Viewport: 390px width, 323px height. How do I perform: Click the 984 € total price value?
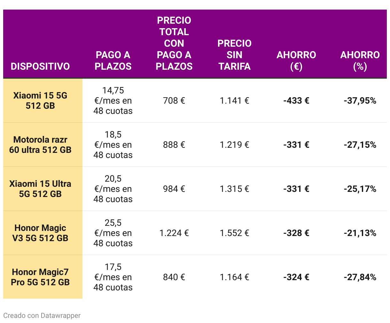[174, 189]
